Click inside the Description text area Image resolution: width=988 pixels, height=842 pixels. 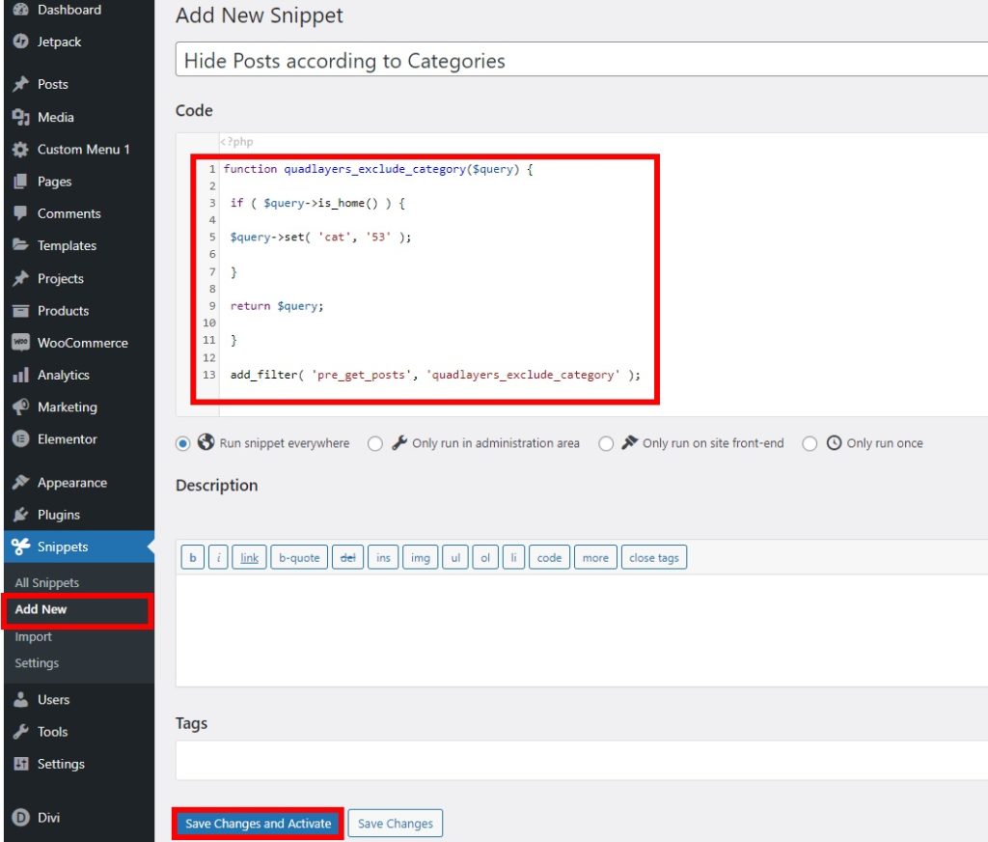[582, 631]
